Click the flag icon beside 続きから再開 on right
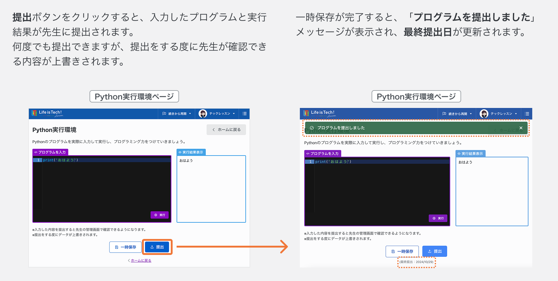Viewport: 558px width, 281px height. 444,114
